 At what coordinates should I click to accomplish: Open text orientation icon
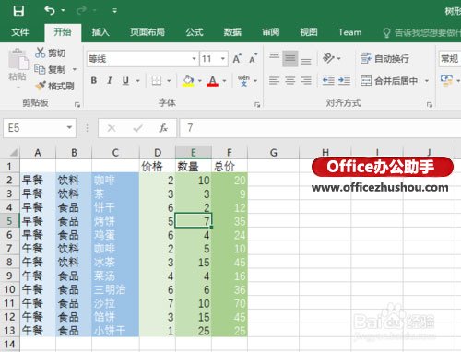(328, 58)
